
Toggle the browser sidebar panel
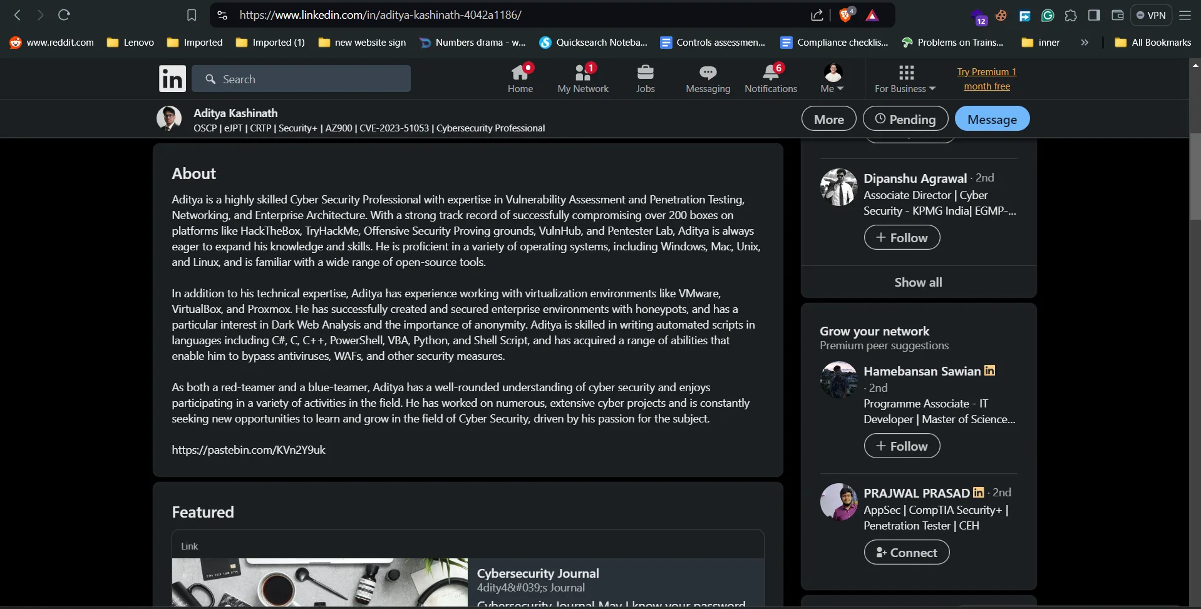pyautogui.click(x=1094, y=15)
